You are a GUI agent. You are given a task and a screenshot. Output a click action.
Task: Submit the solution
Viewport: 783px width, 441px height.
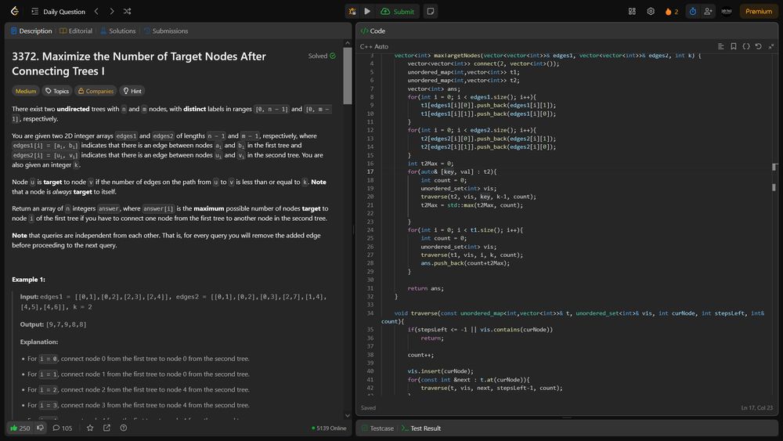(x=398, y=12)
